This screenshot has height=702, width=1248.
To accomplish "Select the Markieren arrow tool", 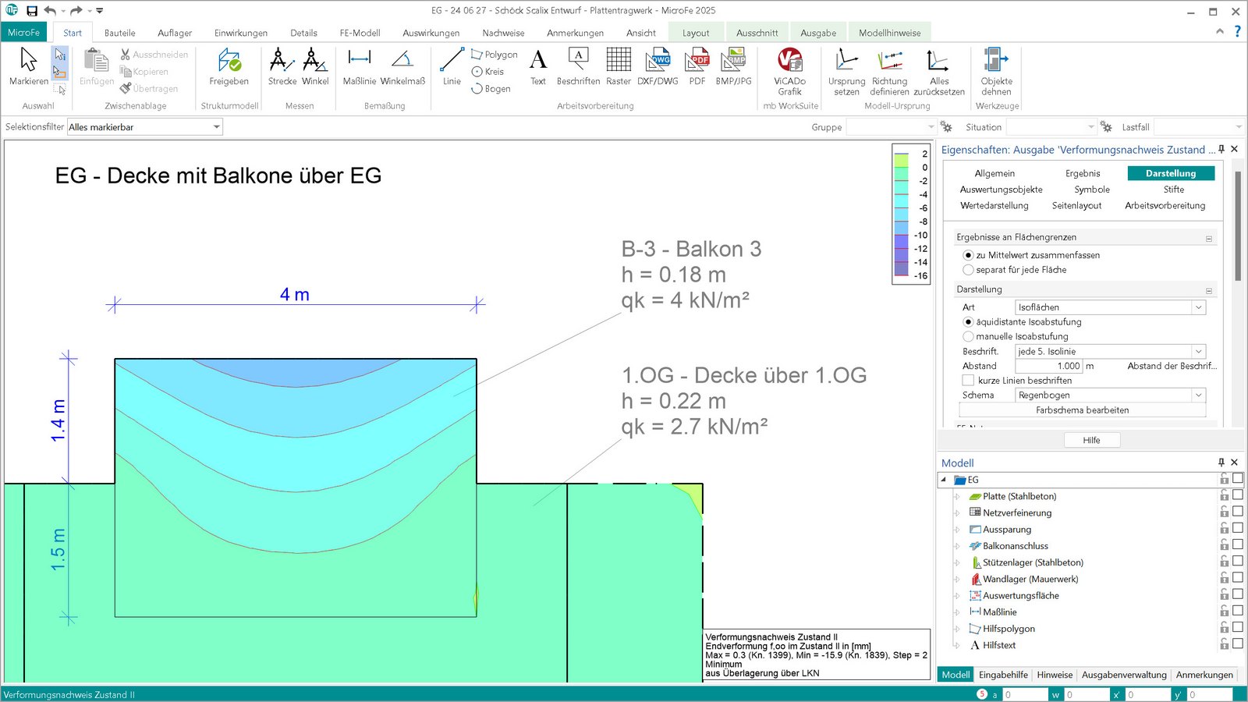I will click(29, 66).
